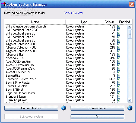
Task: Select Baumit Fine Plaster entry
Action: point(66,83)
